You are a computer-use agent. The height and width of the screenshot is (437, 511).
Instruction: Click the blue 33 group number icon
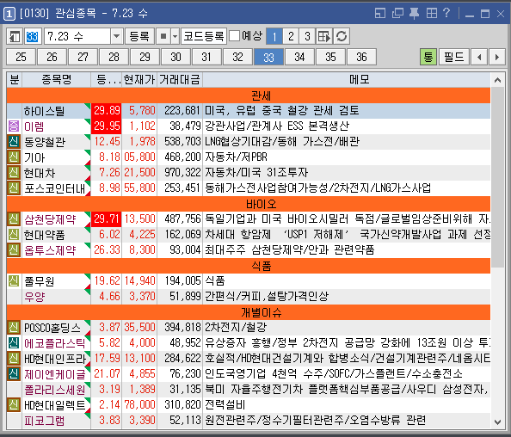[x=33, y=36]
